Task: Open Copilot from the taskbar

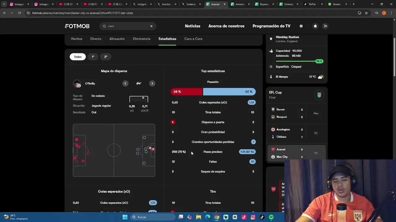Action: pos(189,217)
